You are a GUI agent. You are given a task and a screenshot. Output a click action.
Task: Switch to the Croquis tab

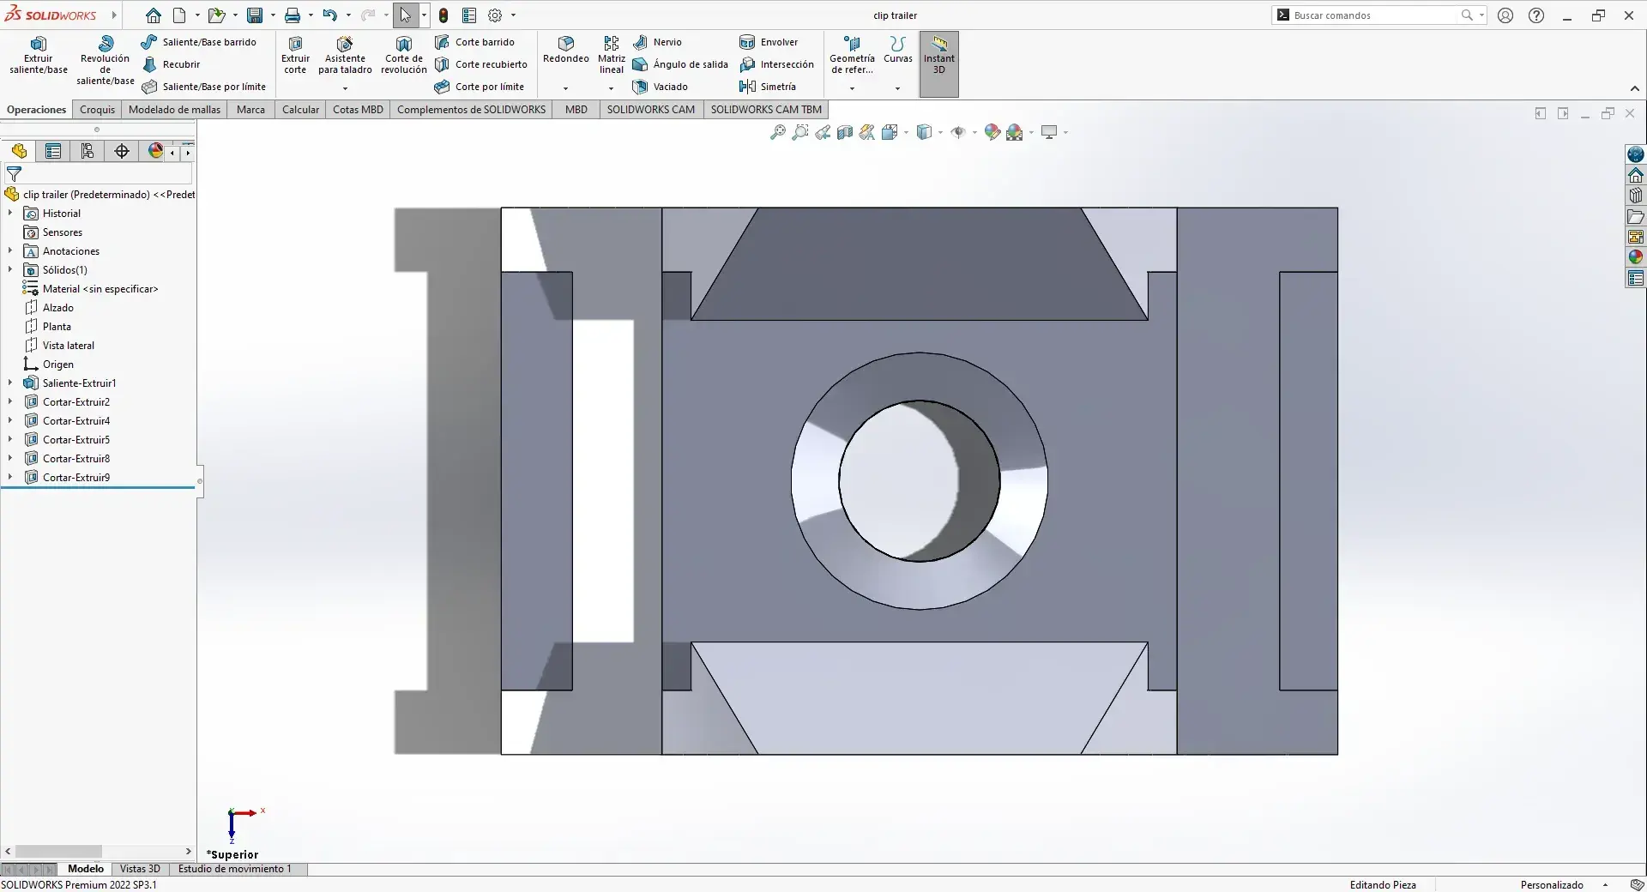(97, 110)
